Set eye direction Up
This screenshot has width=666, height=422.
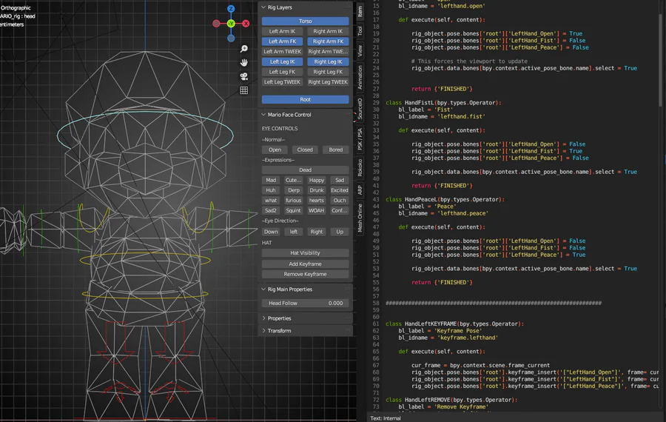tap(340, 232)
